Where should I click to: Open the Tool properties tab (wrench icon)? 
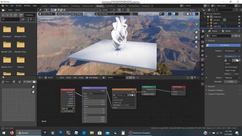tap(203, 37)
